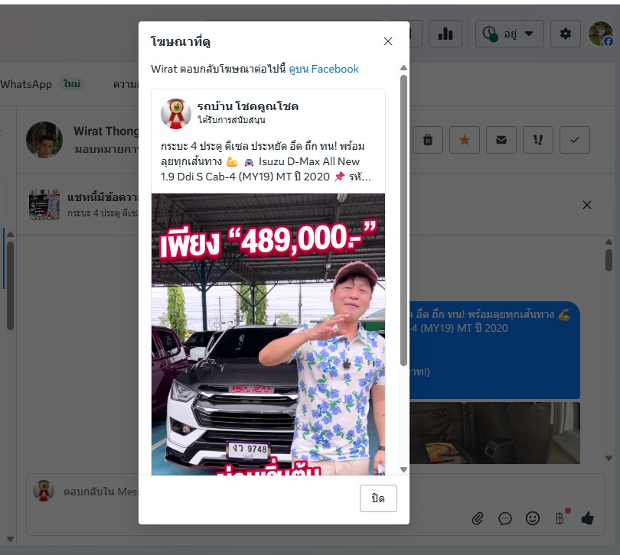
Task: Open the insights bar chart icon
Action: point(445,34)
